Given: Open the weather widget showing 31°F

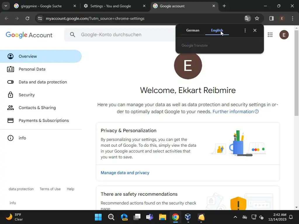Looking at the screenshot, I should (x=15, y=217).
